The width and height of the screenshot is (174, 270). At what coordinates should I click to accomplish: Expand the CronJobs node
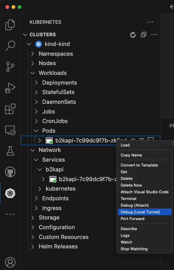36,121
